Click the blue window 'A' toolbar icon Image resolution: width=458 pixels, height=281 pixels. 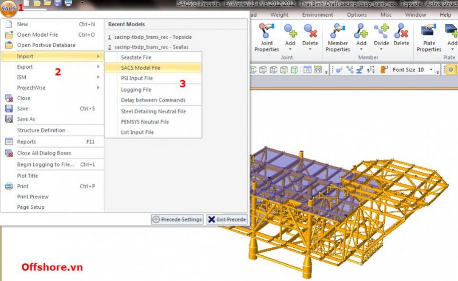(307, 69)
